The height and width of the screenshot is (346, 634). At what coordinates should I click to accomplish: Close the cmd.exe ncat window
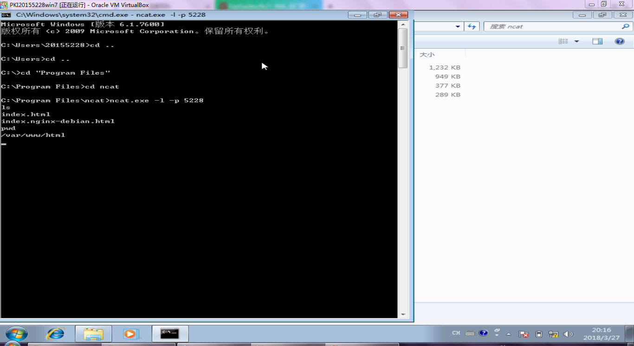(398, 15)
